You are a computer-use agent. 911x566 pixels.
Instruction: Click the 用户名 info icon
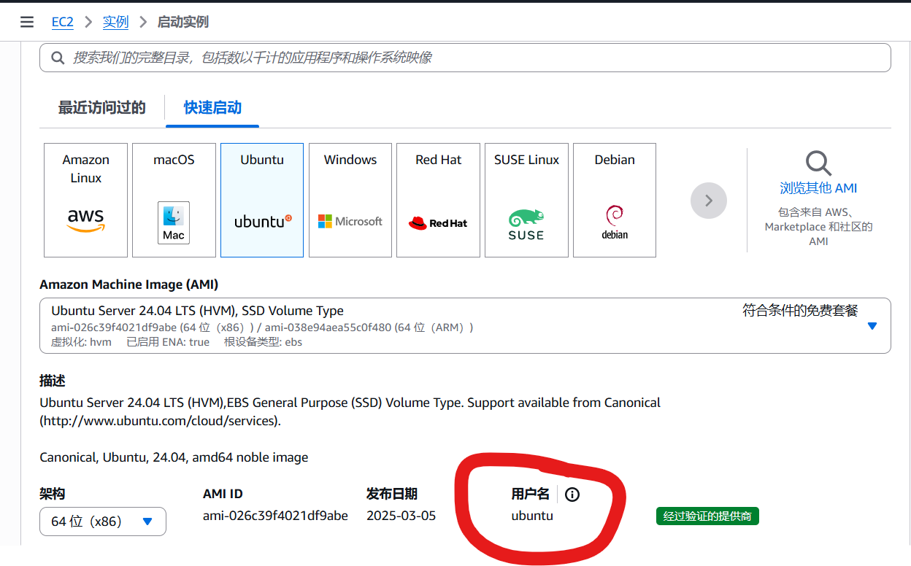(x=572, y=495)
